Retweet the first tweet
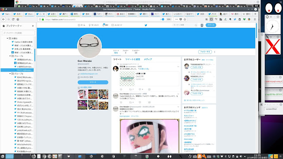The width and height of the screenshot is (283, 159). click(130, 89)
